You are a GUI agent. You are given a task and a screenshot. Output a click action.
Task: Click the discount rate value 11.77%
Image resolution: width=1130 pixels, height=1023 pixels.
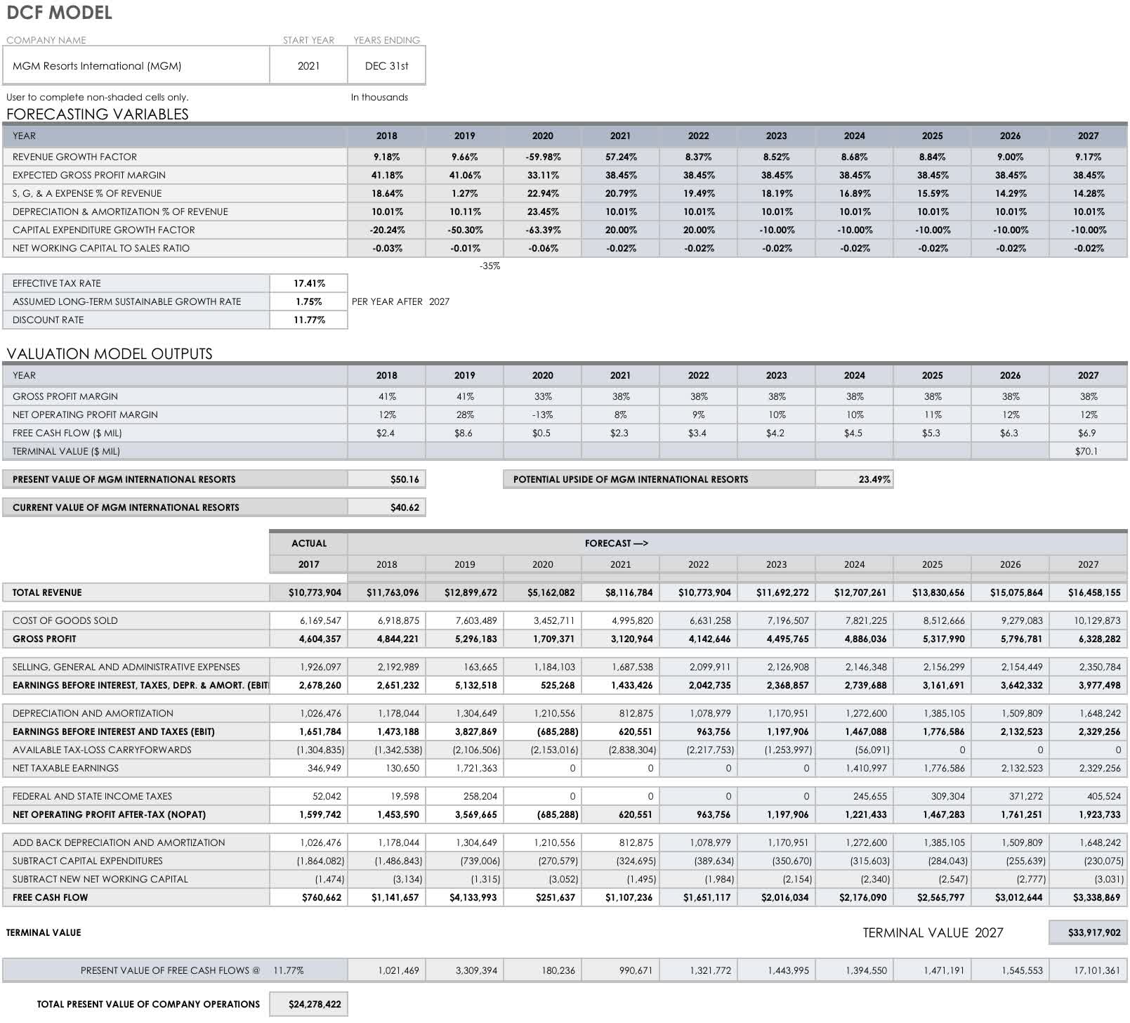(308, 320)
